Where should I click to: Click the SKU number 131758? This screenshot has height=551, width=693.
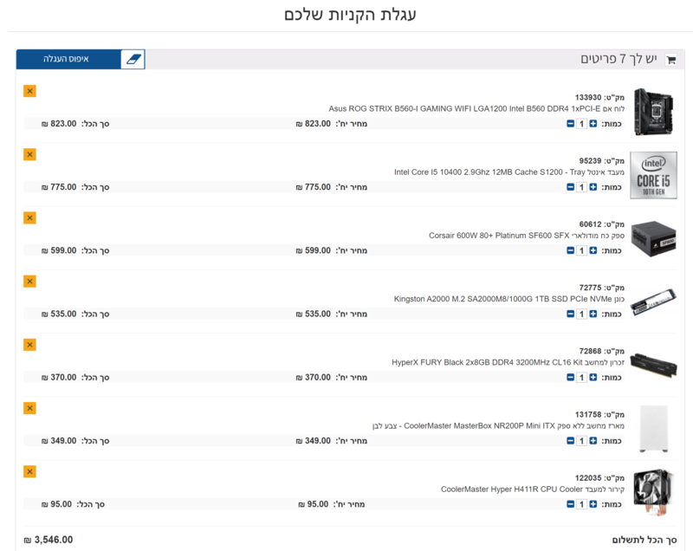click(588, 414)
